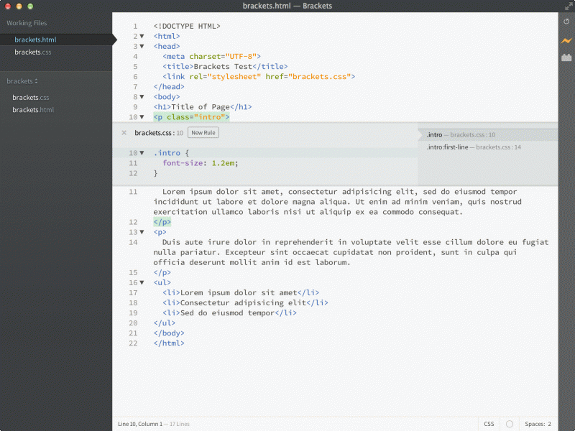Open brackets.html in project tree
This screenshot has height=431, width=575.
[33, 110]
